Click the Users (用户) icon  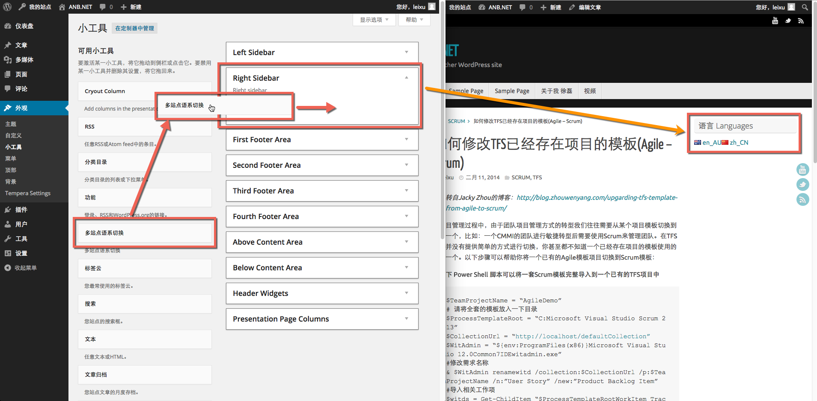(8, 224)
